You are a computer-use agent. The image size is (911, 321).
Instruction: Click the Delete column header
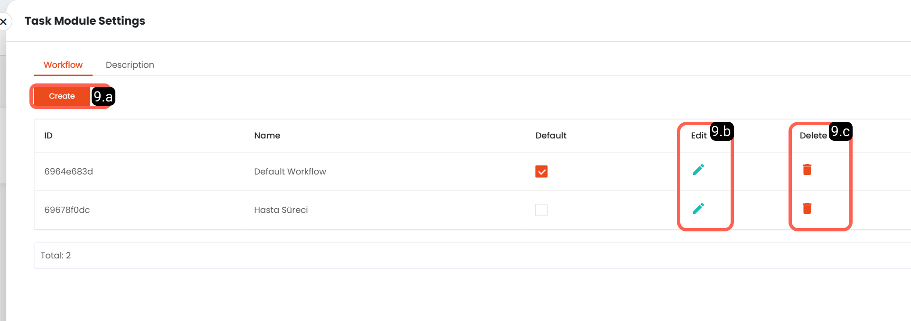click(x=813, y=136)
